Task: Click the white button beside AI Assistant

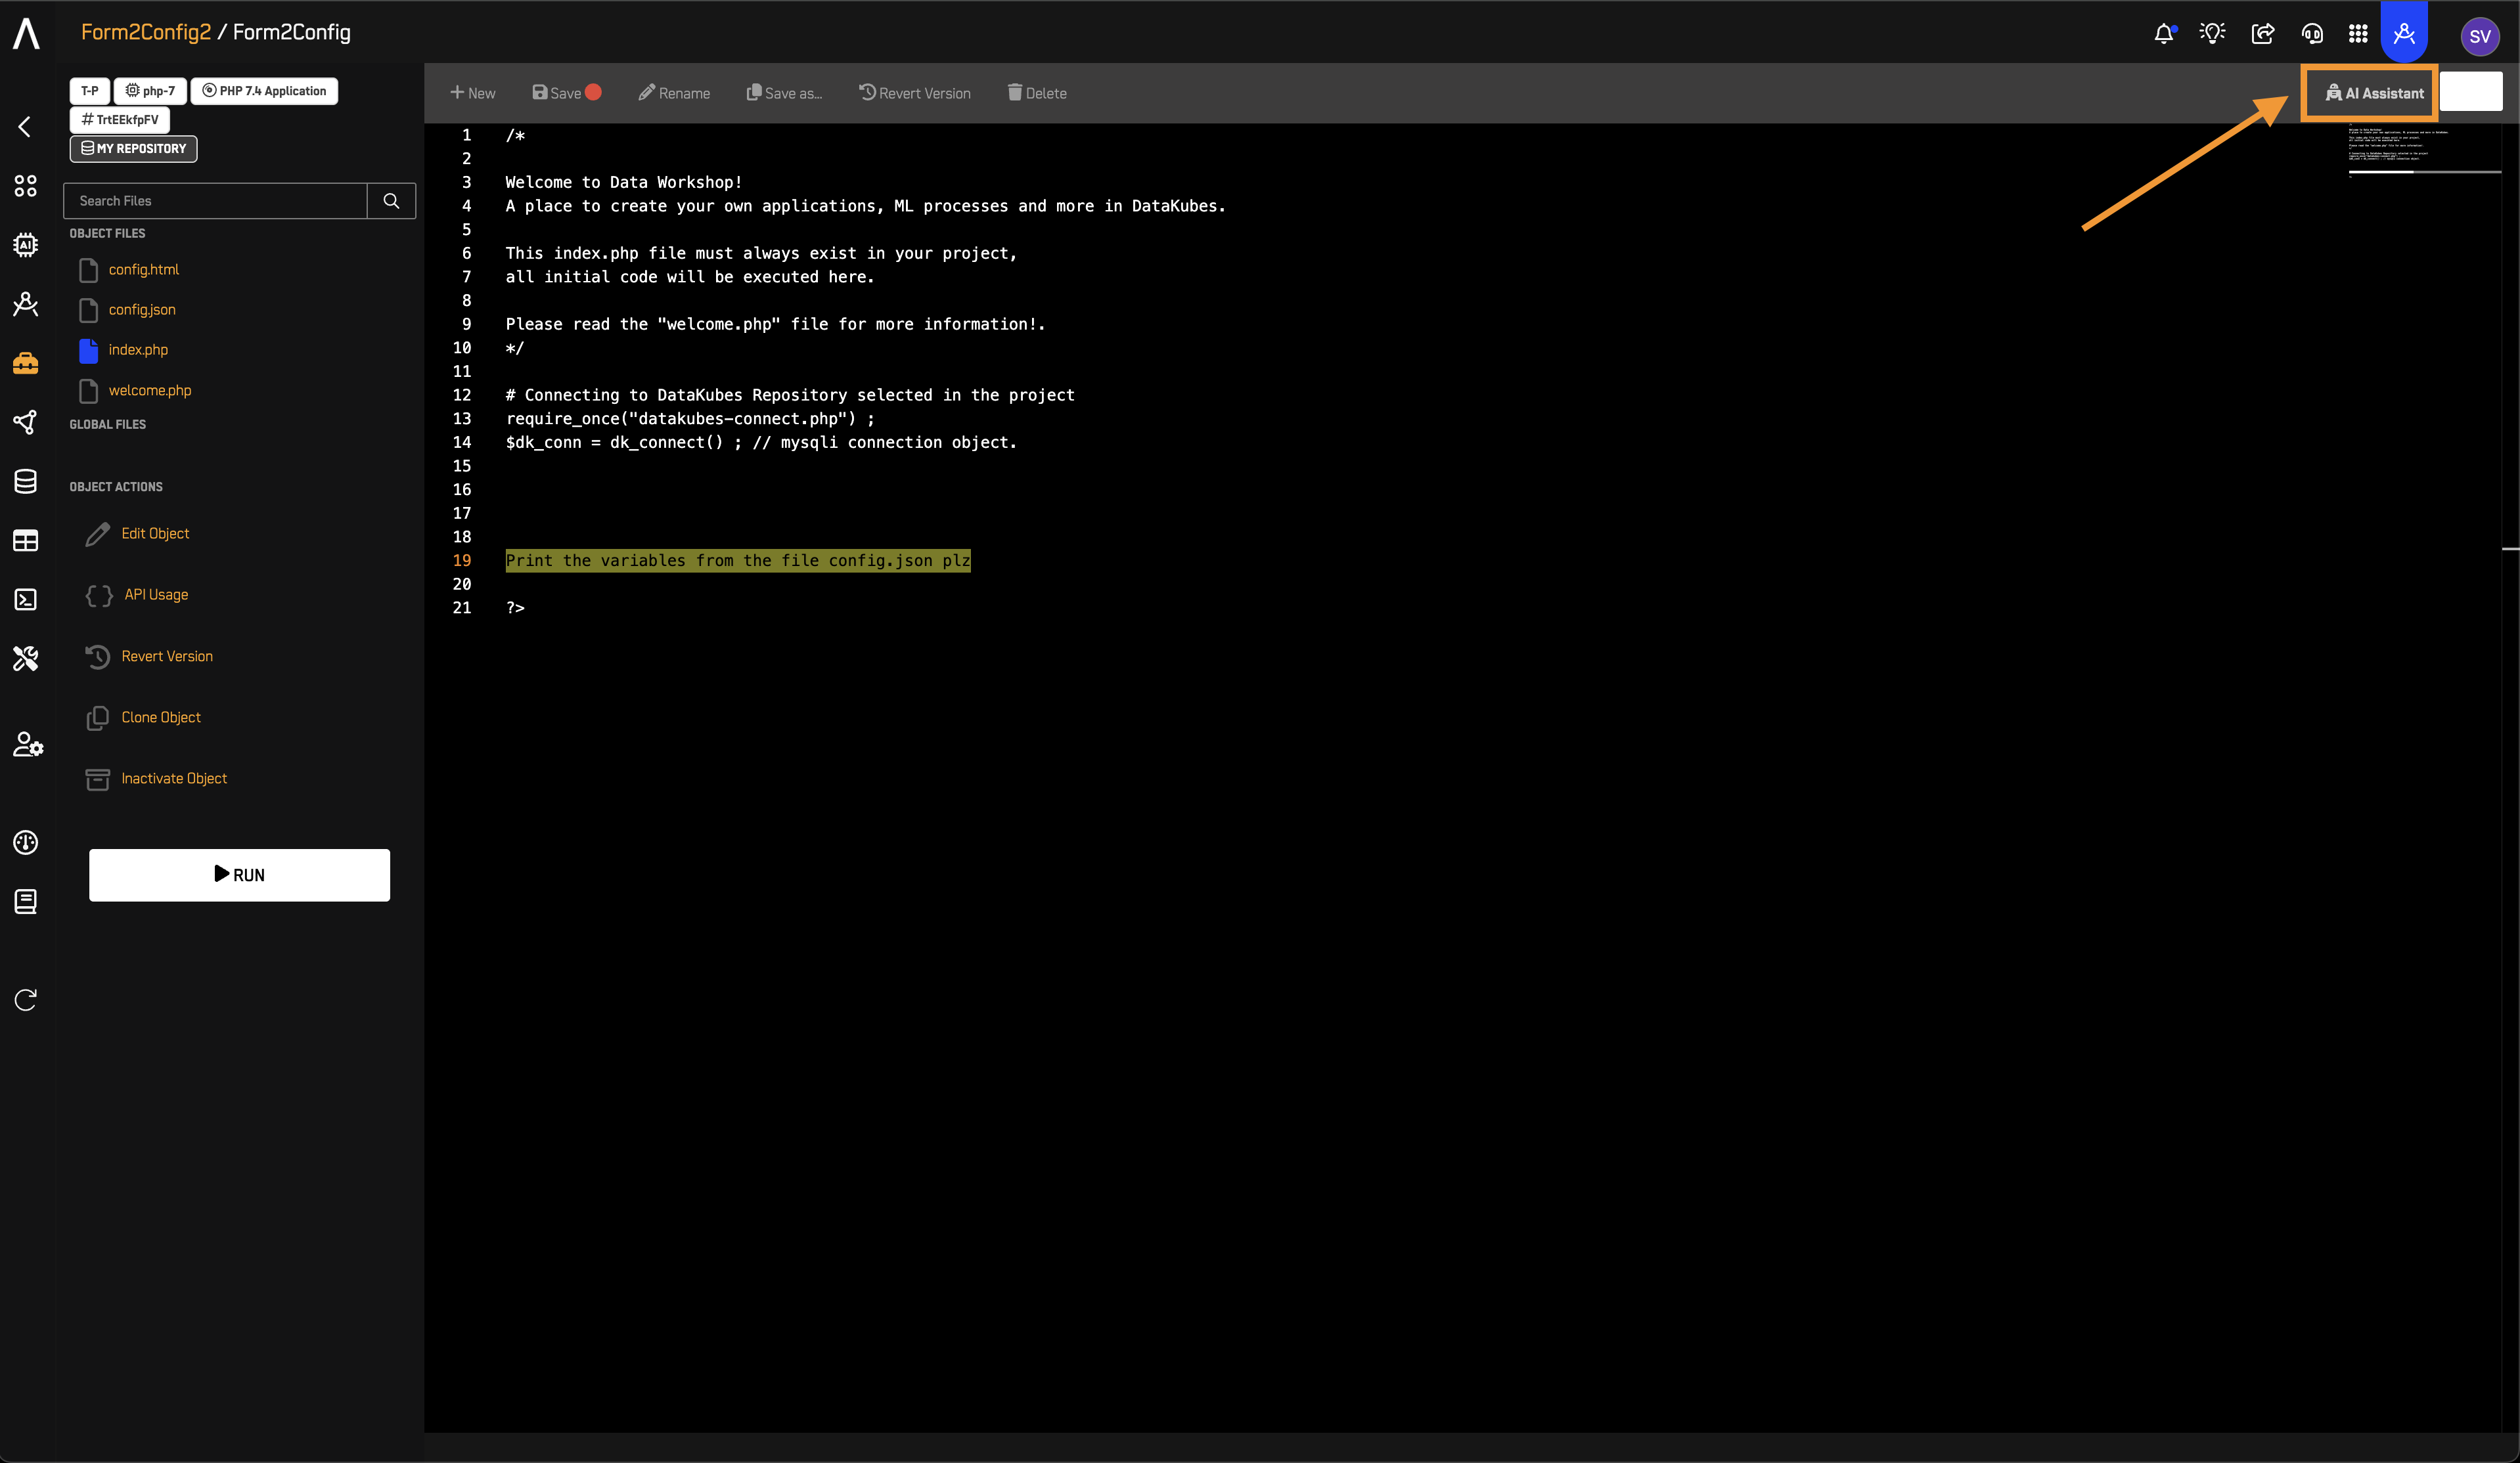Action: point(2471,91)
